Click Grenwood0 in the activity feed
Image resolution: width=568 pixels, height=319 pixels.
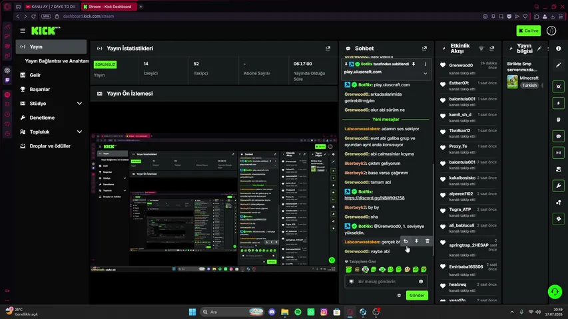[461, 66]
